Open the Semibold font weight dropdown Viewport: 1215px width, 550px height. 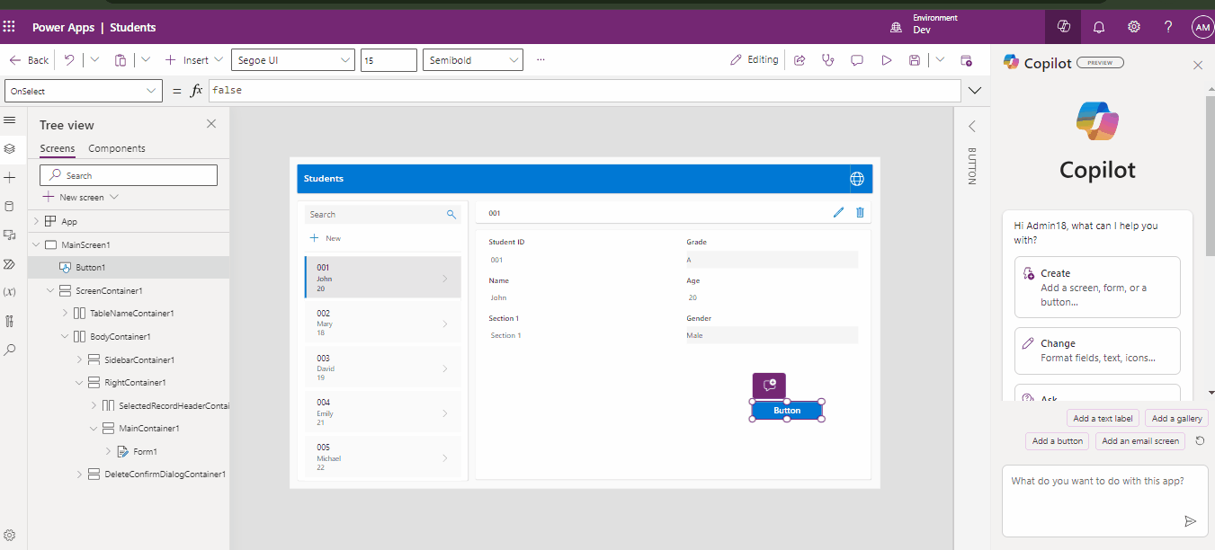pyautogui.click(x=472, y=60)
